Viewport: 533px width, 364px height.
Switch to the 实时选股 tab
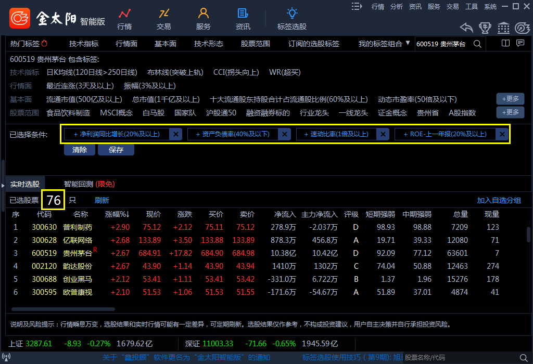click(x=25, y=184)
